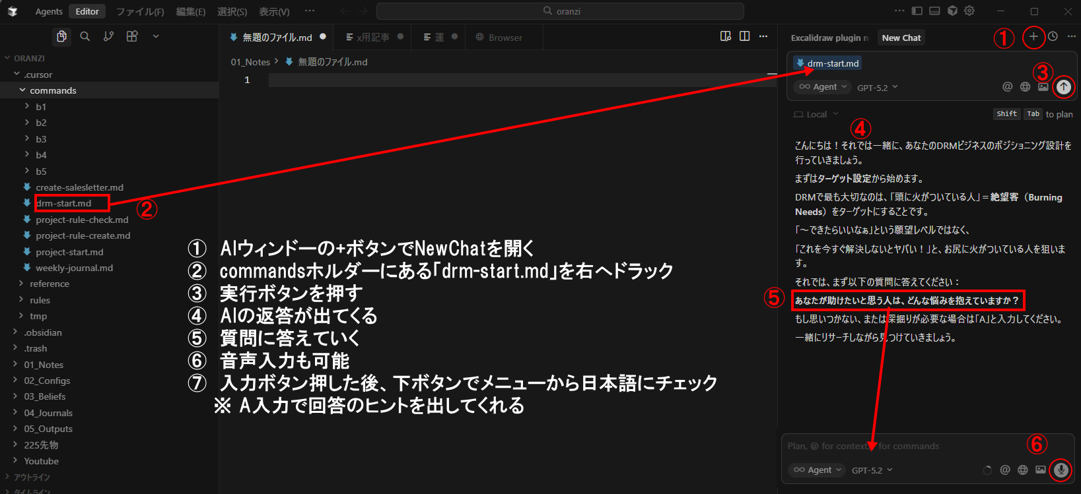The image size is (1081, 494).
Task: Open the Search view magnifier icon
Action: (85, 37)
